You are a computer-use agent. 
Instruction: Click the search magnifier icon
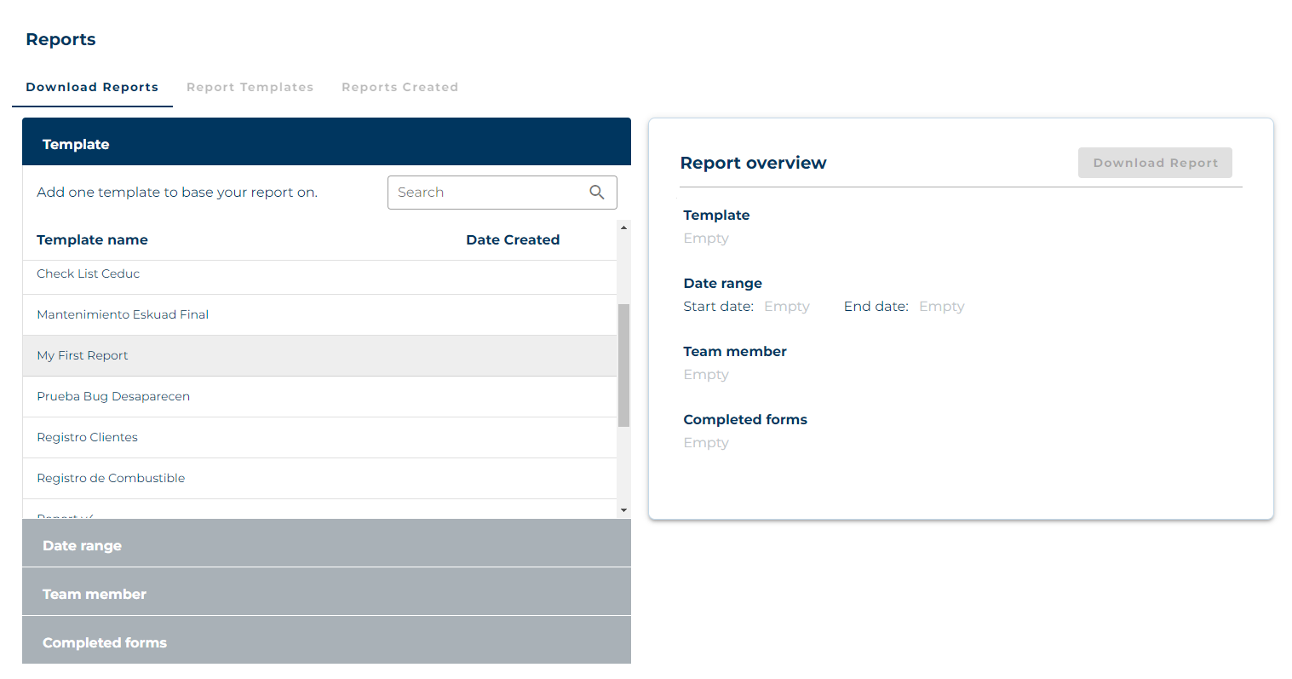click(x=597, y=193)
